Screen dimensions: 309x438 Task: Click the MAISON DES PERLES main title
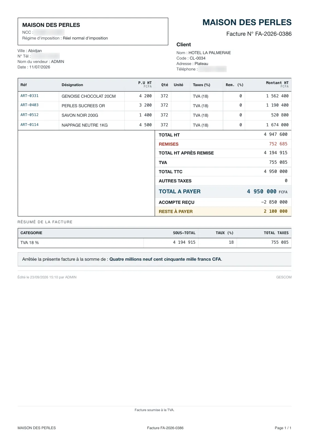247,22
